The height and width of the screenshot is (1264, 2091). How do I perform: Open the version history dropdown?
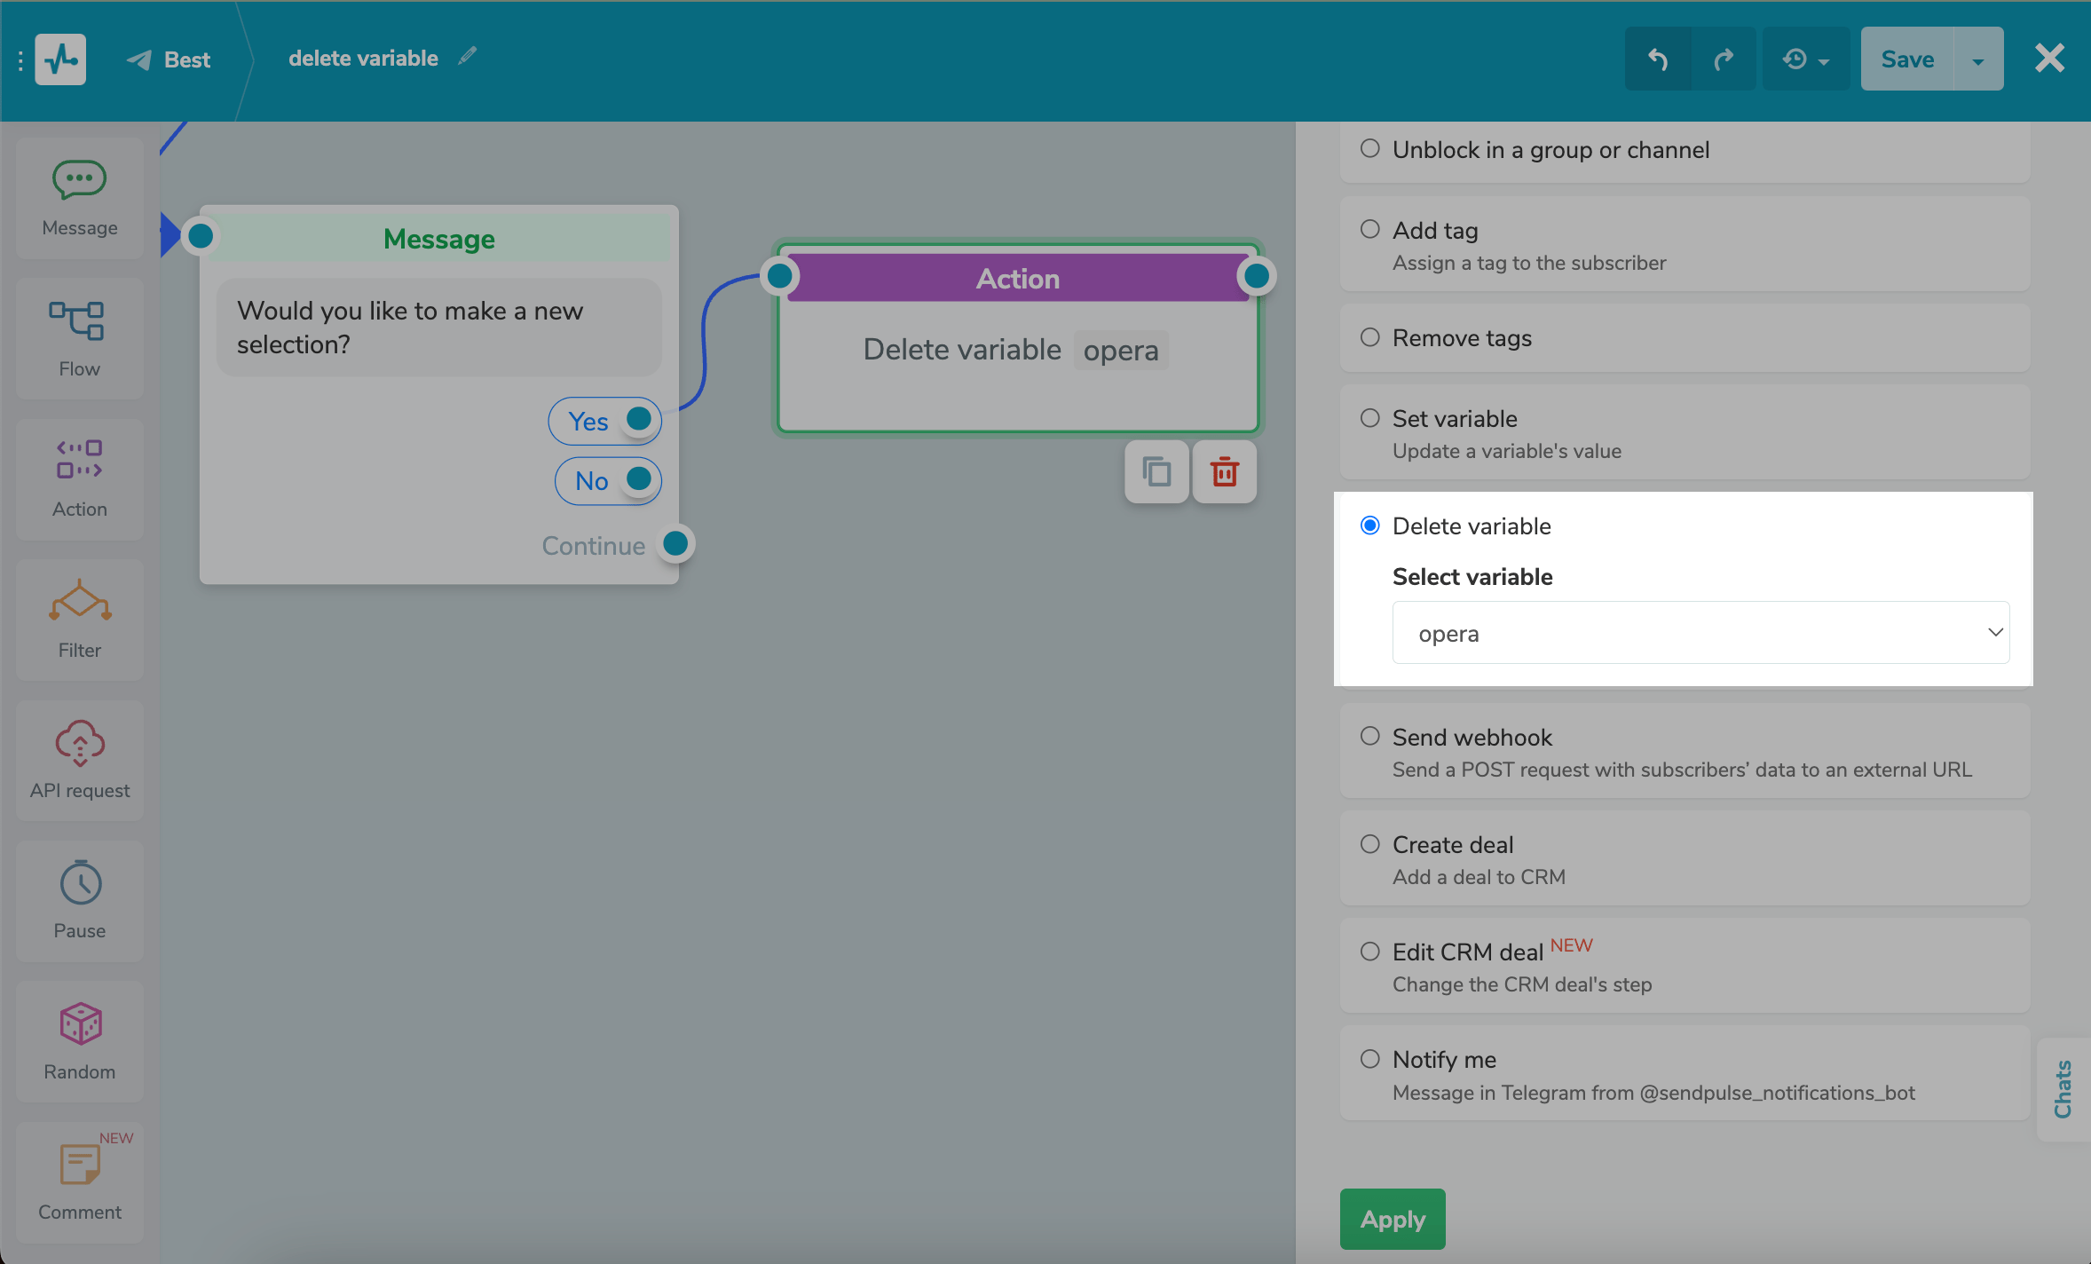pyautogui.click(x=1805, y=59)
